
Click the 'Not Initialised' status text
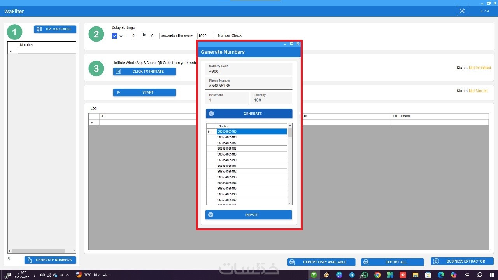pos(480,68)
